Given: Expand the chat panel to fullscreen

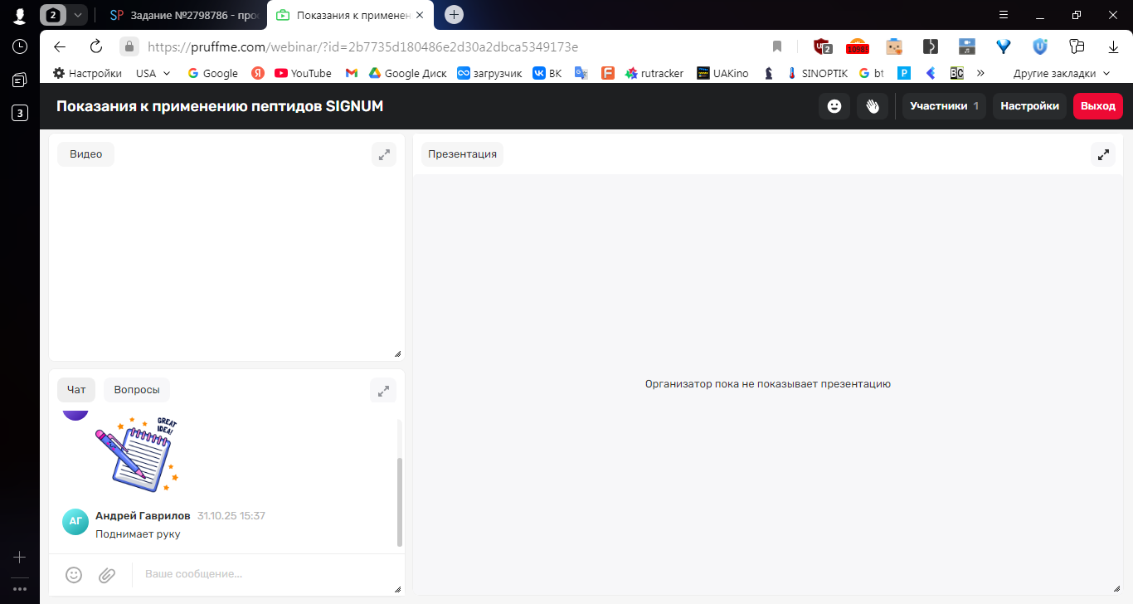Looking at the screenshot, I should pos(383,390).
